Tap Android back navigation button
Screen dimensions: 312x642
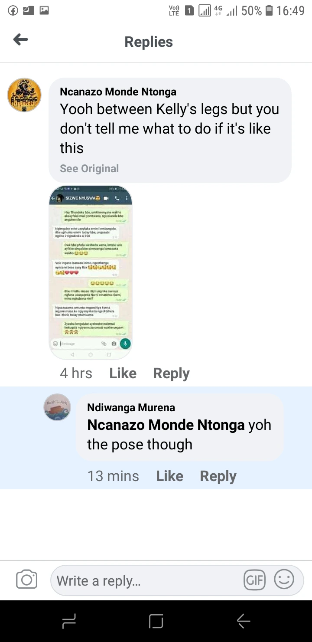pos(243,621)
